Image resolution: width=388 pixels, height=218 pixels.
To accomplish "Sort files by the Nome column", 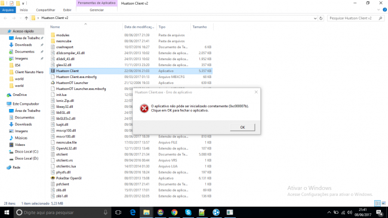I will [55, 27].
